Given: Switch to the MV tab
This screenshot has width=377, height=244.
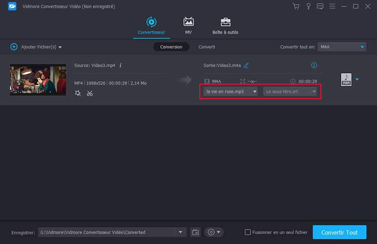Looking at the screenshot, I should tap(188, 25).
